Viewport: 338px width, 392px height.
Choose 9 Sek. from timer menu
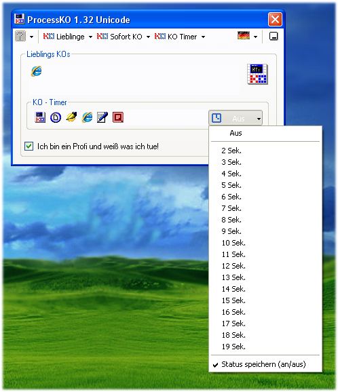(265, 231)
